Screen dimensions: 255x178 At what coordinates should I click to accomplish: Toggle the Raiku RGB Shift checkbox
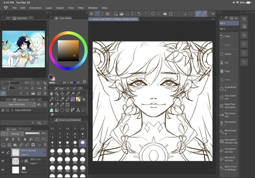tap(3, 110)
